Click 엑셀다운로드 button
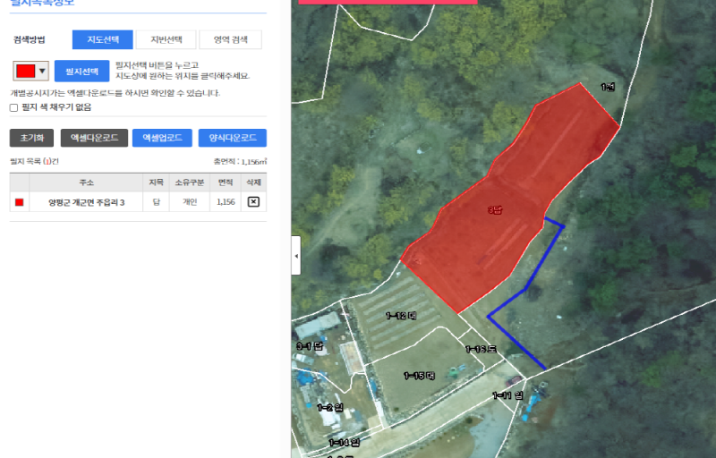Viewport: 716px width, 458px height. 94,138
